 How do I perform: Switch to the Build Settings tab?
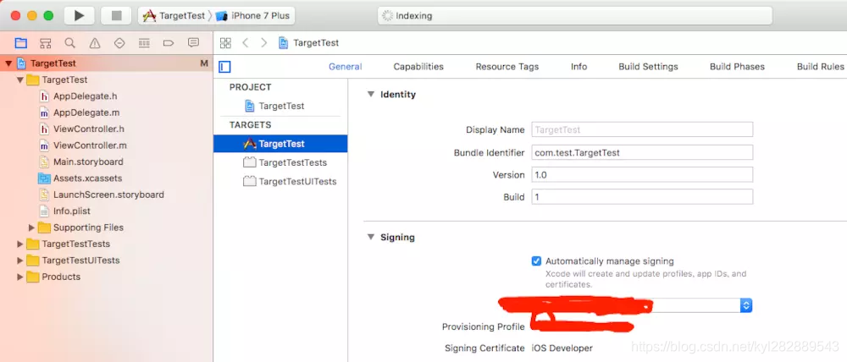click(x=648, y=67)
